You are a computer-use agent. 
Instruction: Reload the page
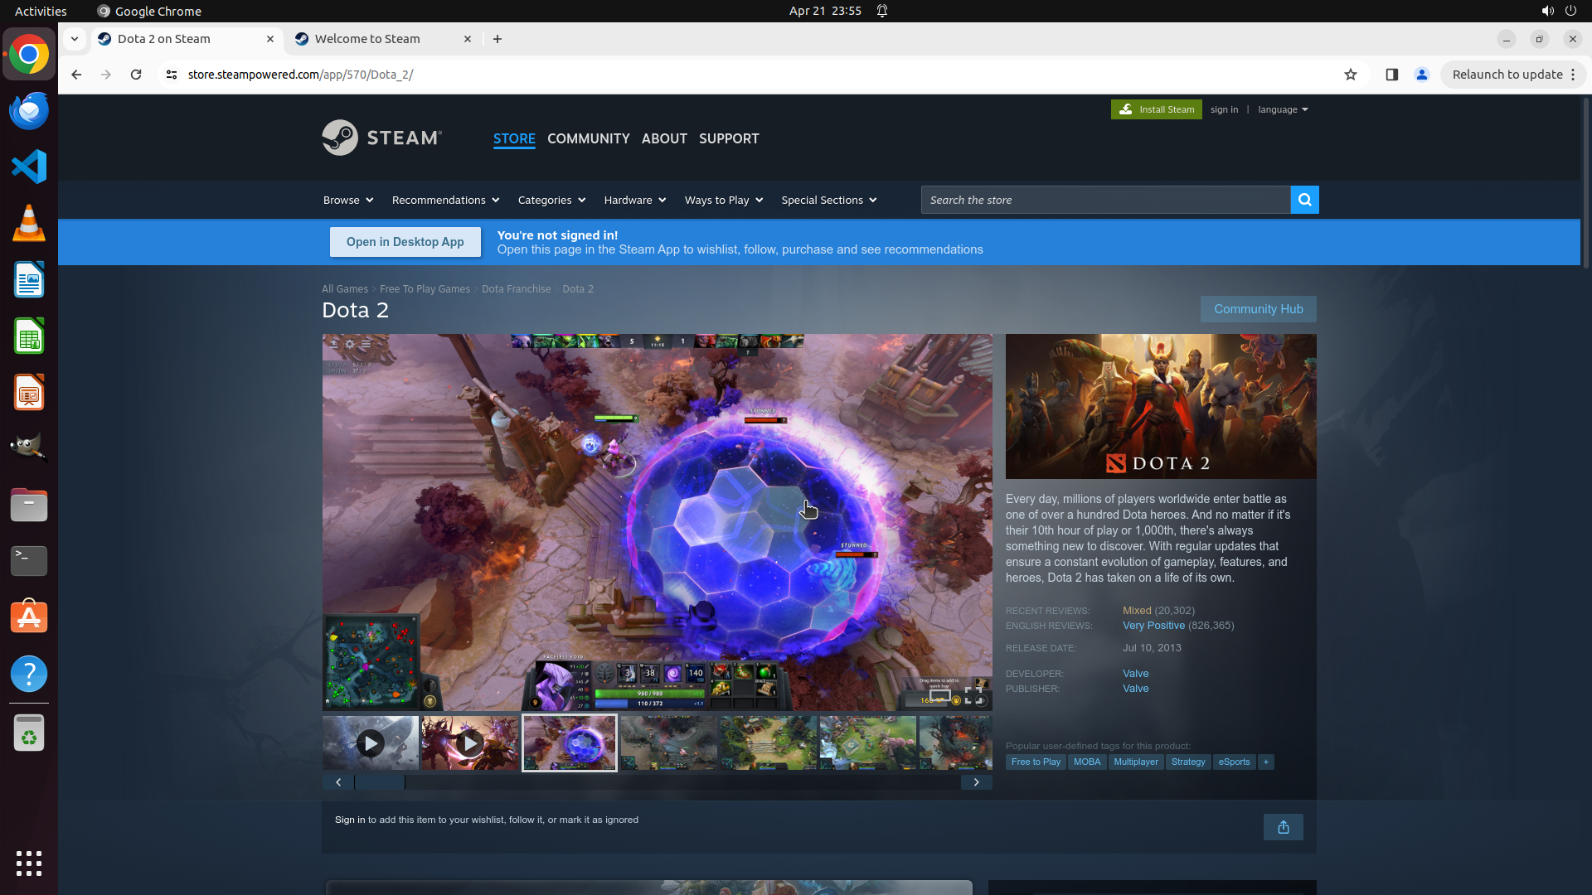click(x=136, y=75)
